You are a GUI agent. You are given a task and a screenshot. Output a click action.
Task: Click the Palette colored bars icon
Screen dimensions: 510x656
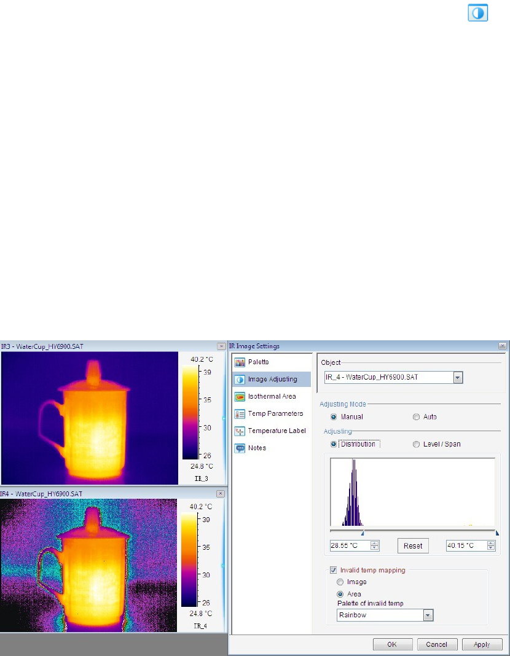(x=240, y=362)
